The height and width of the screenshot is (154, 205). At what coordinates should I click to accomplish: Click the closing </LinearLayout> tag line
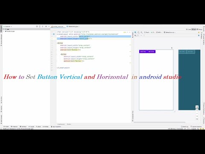[x=63, y=68]
